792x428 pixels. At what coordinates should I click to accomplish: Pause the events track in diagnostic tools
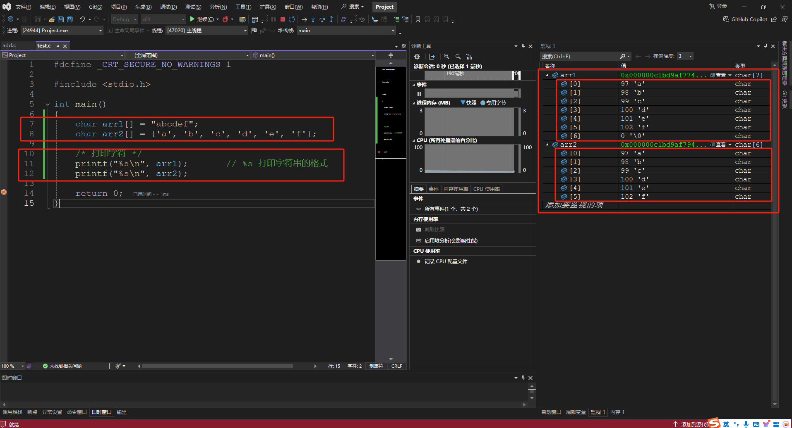(419, 94)
